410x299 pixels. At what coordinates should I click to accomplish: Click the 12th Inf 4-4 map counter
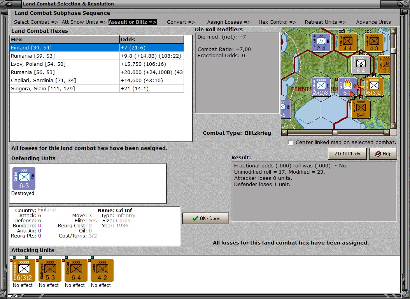click(x=347, y=42)
